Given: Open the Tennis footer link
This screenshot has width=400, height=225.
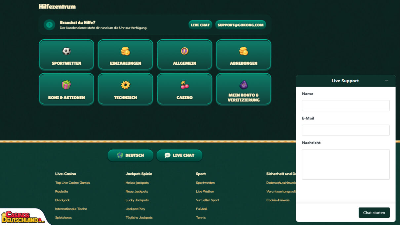Looking at the screenshot, I should [201, 218].
